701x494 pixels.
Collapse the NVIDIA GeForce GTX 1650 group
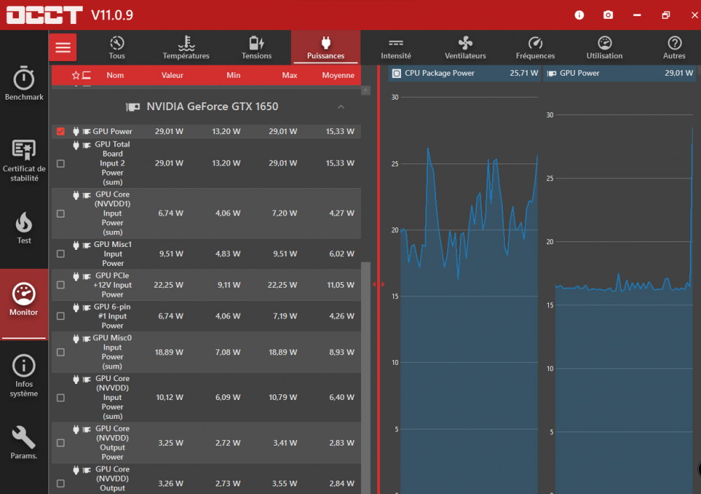coord(341,107)
